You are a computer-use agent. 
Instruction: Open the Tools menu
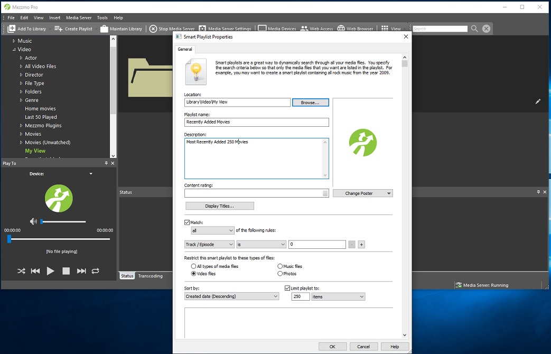[x=102, y=17]
